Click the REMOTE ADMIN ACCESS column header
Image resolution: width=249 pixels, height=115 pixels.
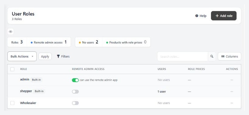pyautogui.click(x=88, y=69)
